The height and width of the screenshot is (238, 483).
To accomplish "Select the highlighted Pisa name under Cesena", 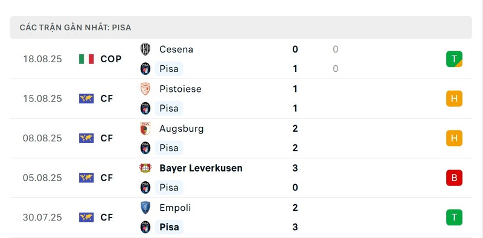I will 169,69.
